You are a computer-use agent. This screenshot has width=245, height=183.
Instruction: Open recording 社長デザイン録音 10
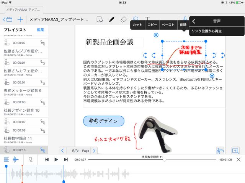[24, 112]
